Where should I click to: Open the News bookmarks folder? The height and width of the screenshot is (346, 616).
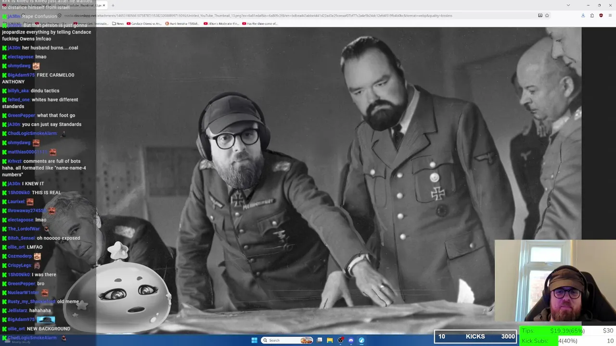pos(118,24)
